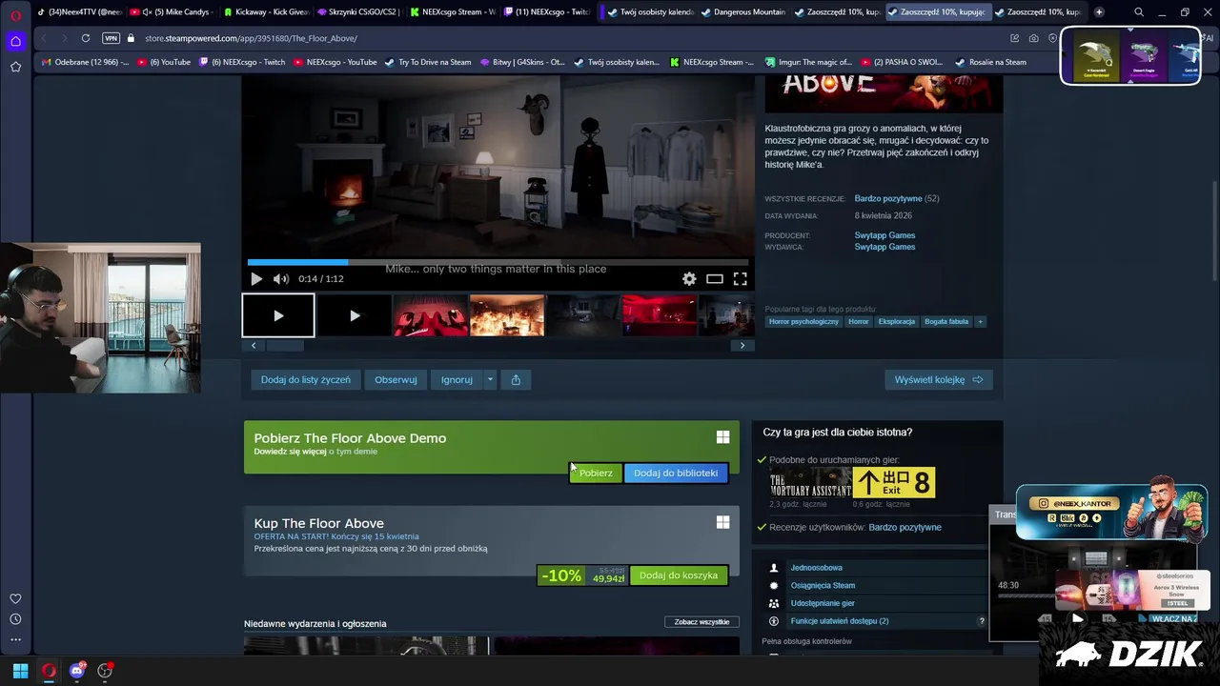Switch to Kickaway - Kick Giveaway tab
The width and height of the screenshot is (1220, 686).
pyautogui.click(x=266, y=12)
